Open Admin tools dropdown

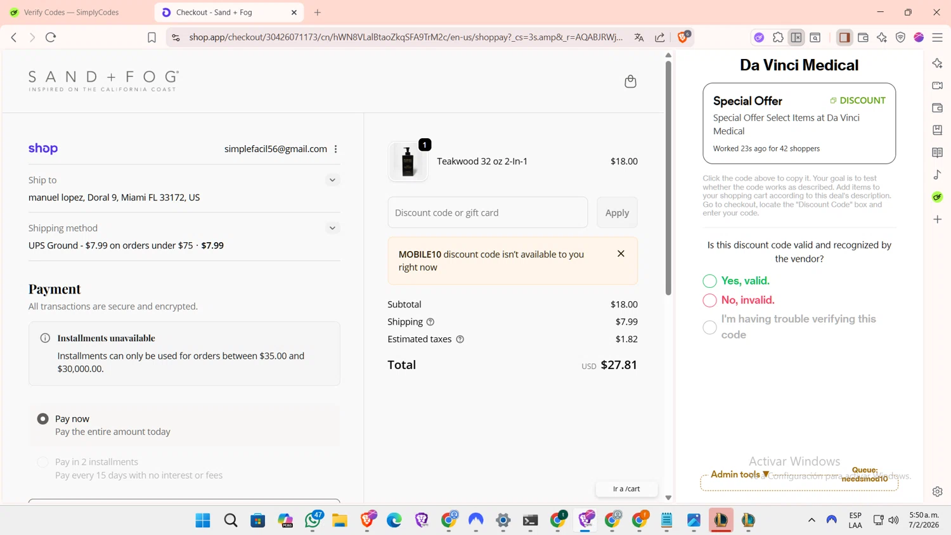point(740,474)
